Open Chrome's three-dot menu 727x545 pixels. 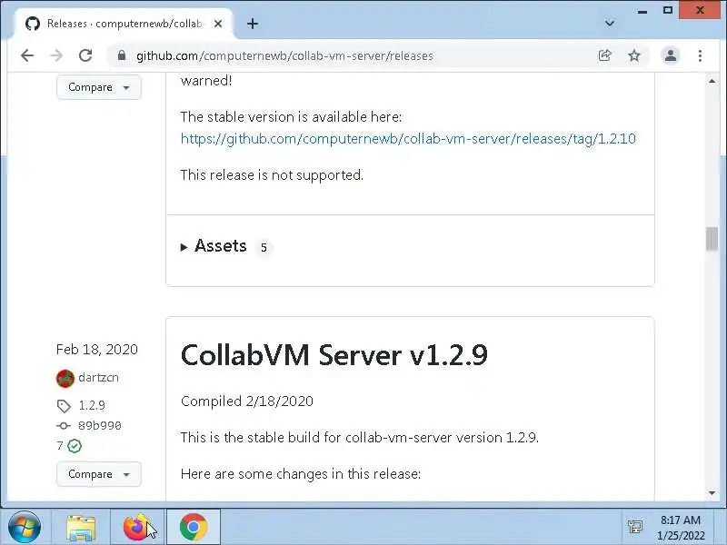click(x=700, y=55)
